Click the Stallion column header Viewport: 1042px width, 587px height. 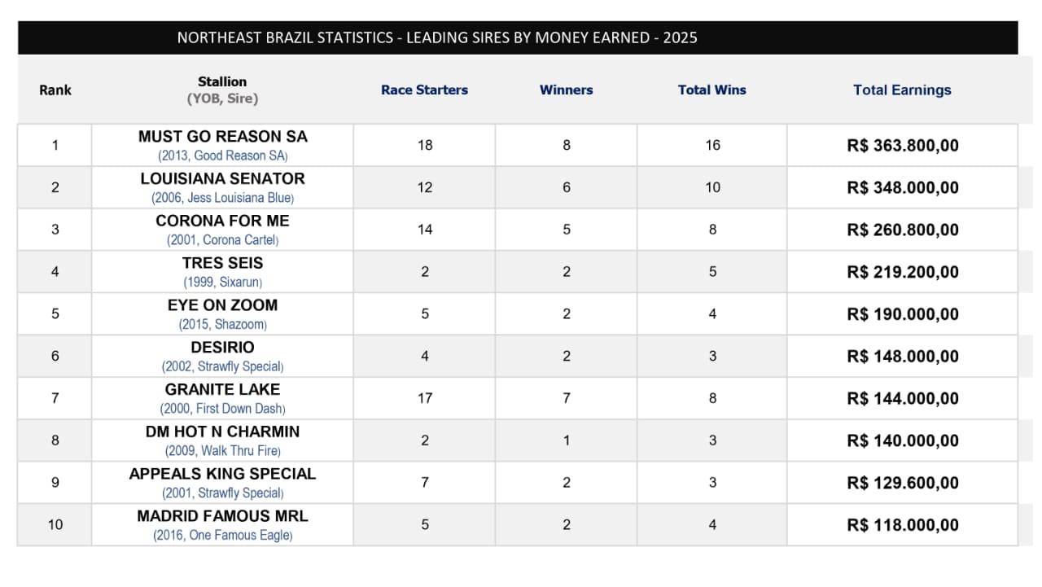[x=222, y=81]
